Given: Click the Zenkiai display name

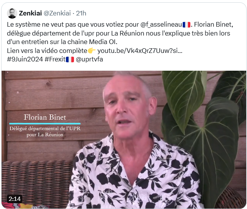Looking at the screenshot, I should pyautogui.click(x=30, y=13).
